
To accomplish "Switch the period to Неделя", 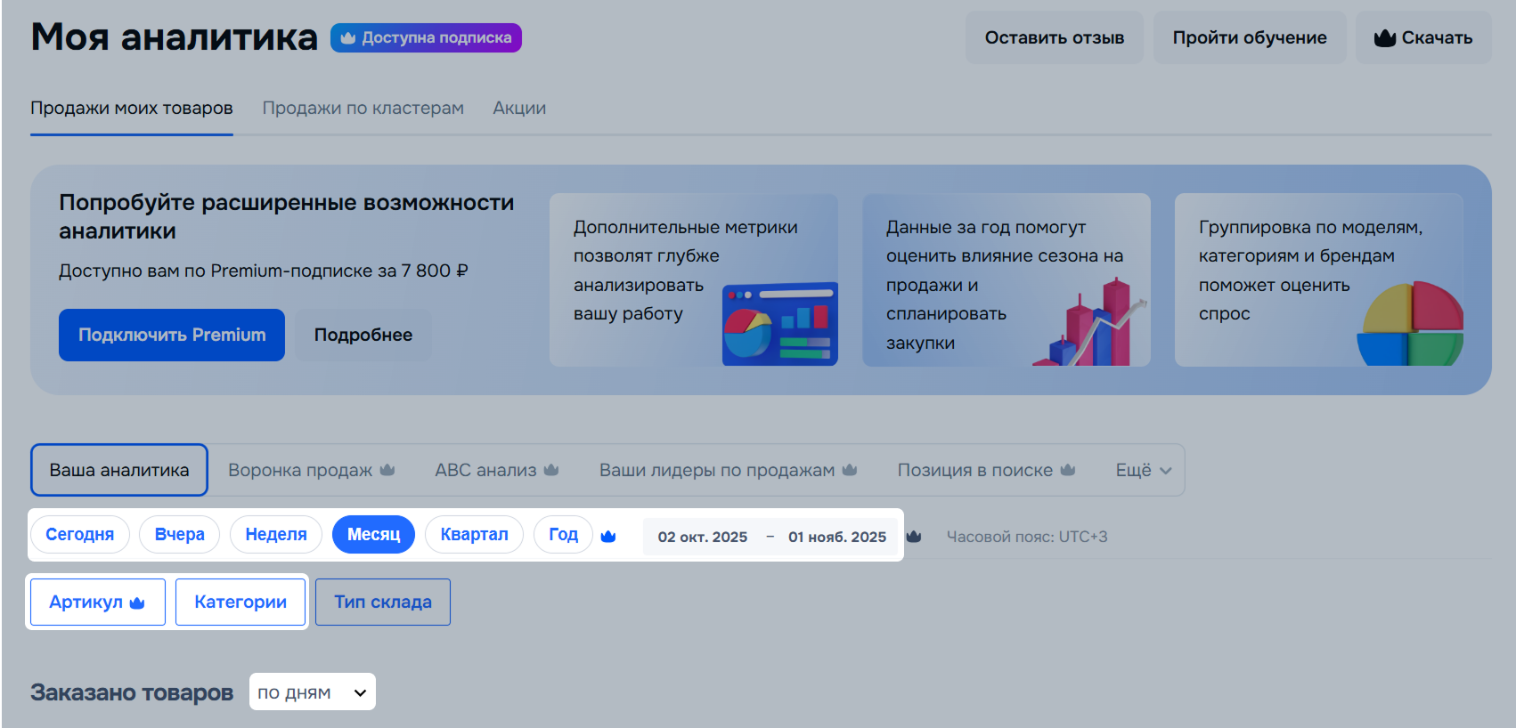I will point(276,535).
